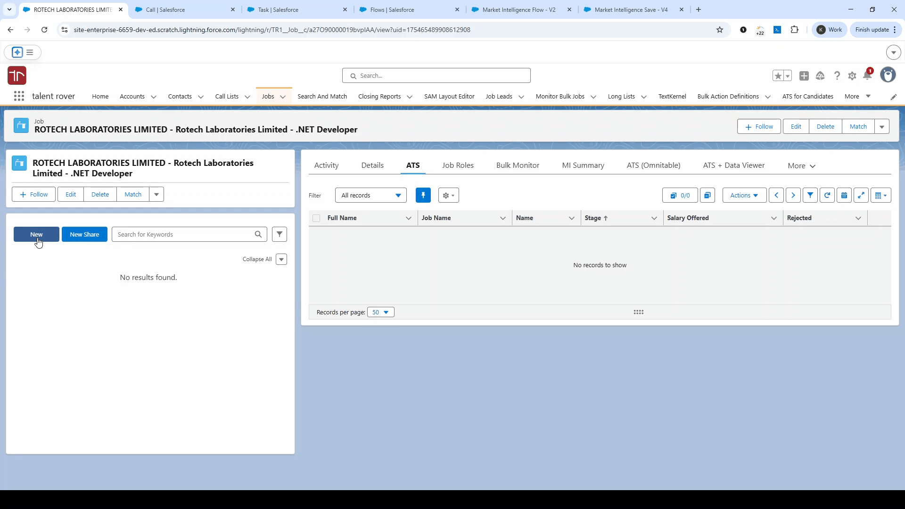905x509 pixels.
Task: Expand the Actions dropdown menu
Action: point(744,195)
